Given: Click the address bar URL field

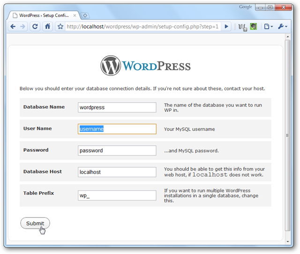Looking at the screenshot, I should (142, 26).
